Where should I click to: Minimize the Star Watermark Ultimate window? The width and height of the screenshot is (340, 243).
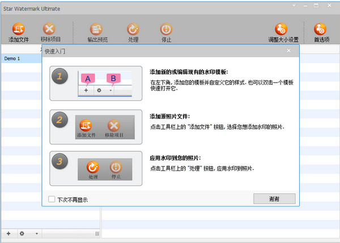pyautogui.click(x=305, y=6)
